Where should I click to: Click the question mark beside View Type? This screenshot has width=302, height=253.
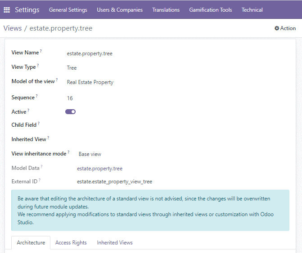click(38, 65)
